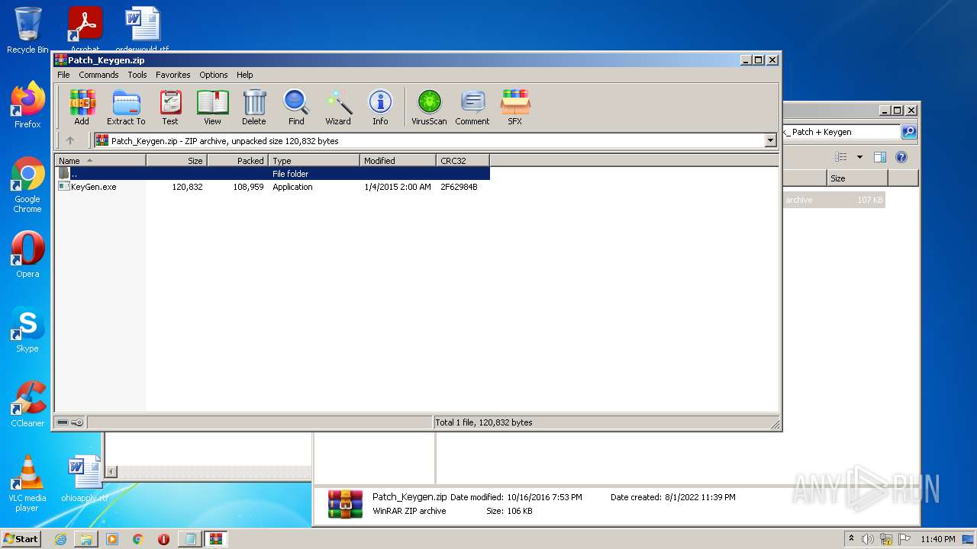Click the View file icon
The image size is (977, 549).
212,108
